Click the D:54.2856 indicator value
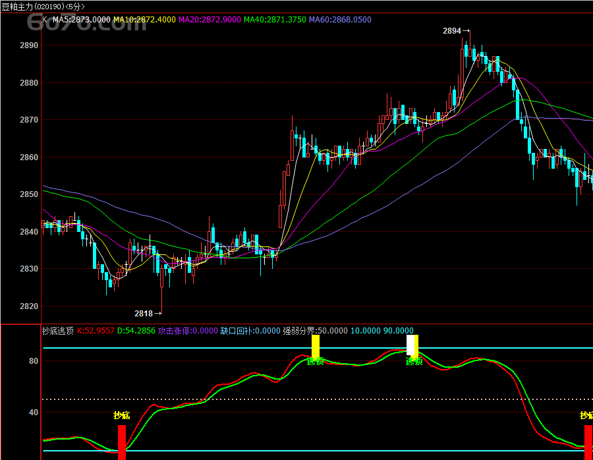593x460 pixels. (136, 331)
